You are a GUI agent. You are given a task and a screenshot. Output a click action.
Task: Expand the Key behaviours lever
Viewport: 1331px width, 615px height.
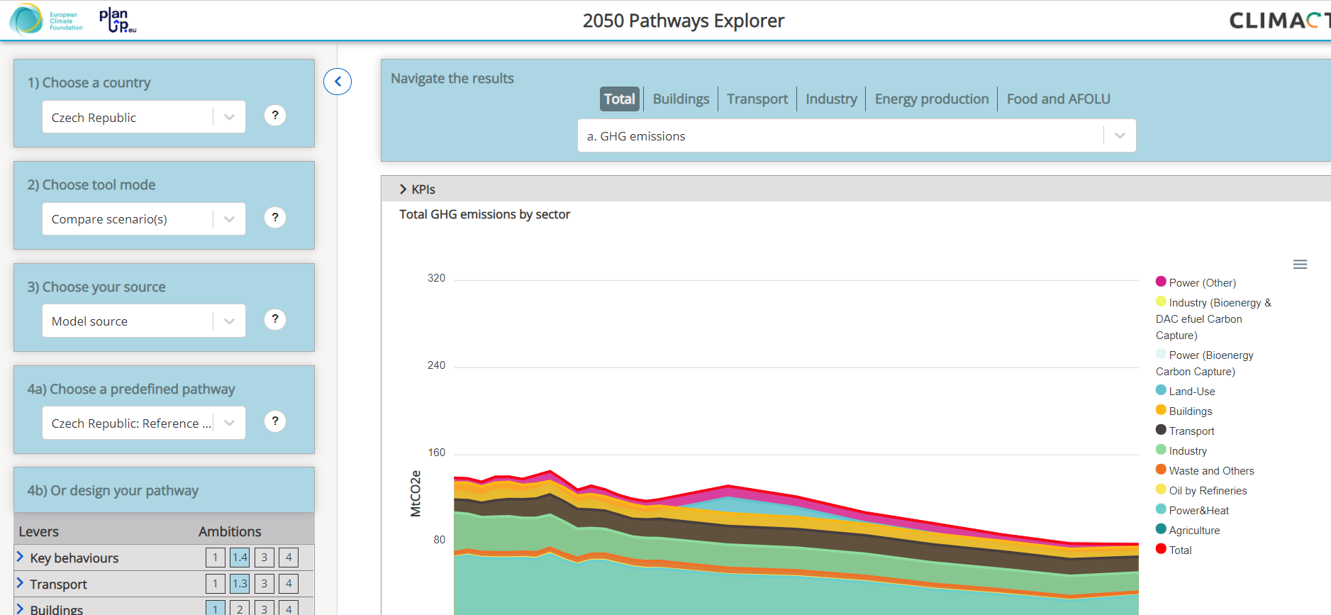tap(21, 558)
